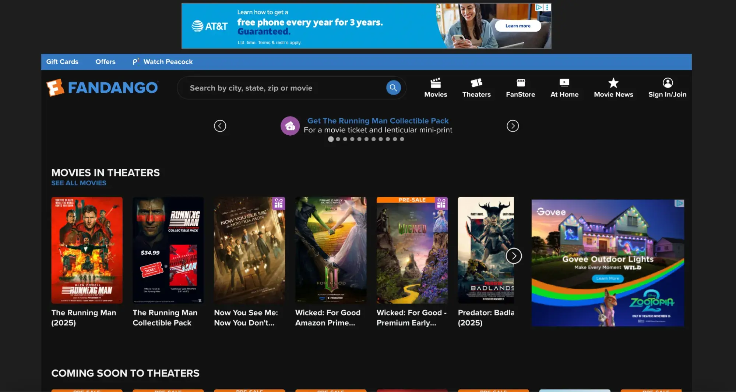Open the Watch Peacock menu item
Viewport: 736px width, 392px height.
click(168, 61)
